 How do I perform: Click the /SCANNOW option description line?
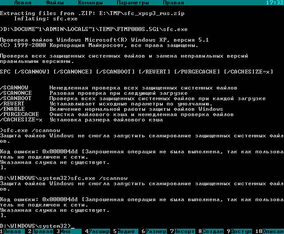pyautogui.click(x=118, y=88)
